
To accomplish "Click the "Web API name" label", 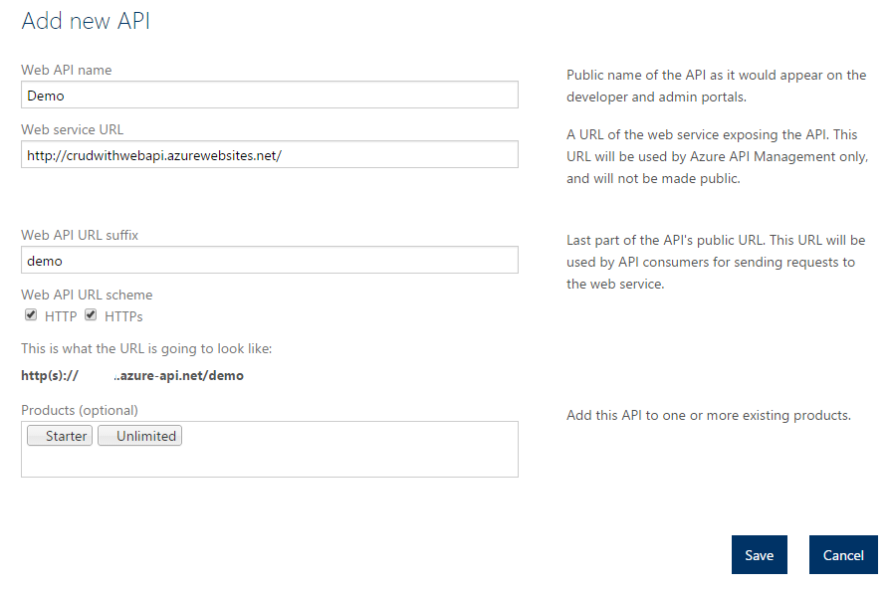I will point(67,70).
